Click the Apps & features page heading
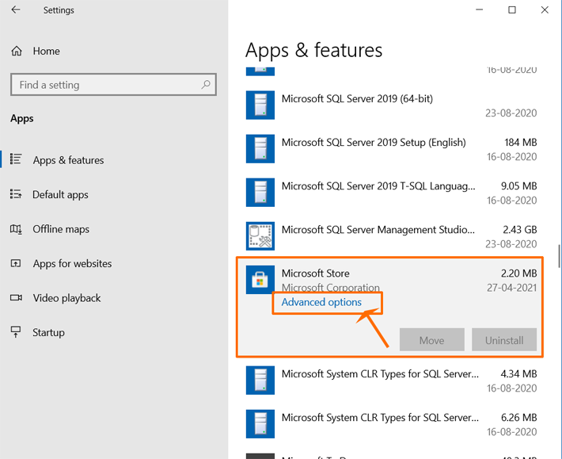The width and height of the screenshot is (562, 459). 313,50
